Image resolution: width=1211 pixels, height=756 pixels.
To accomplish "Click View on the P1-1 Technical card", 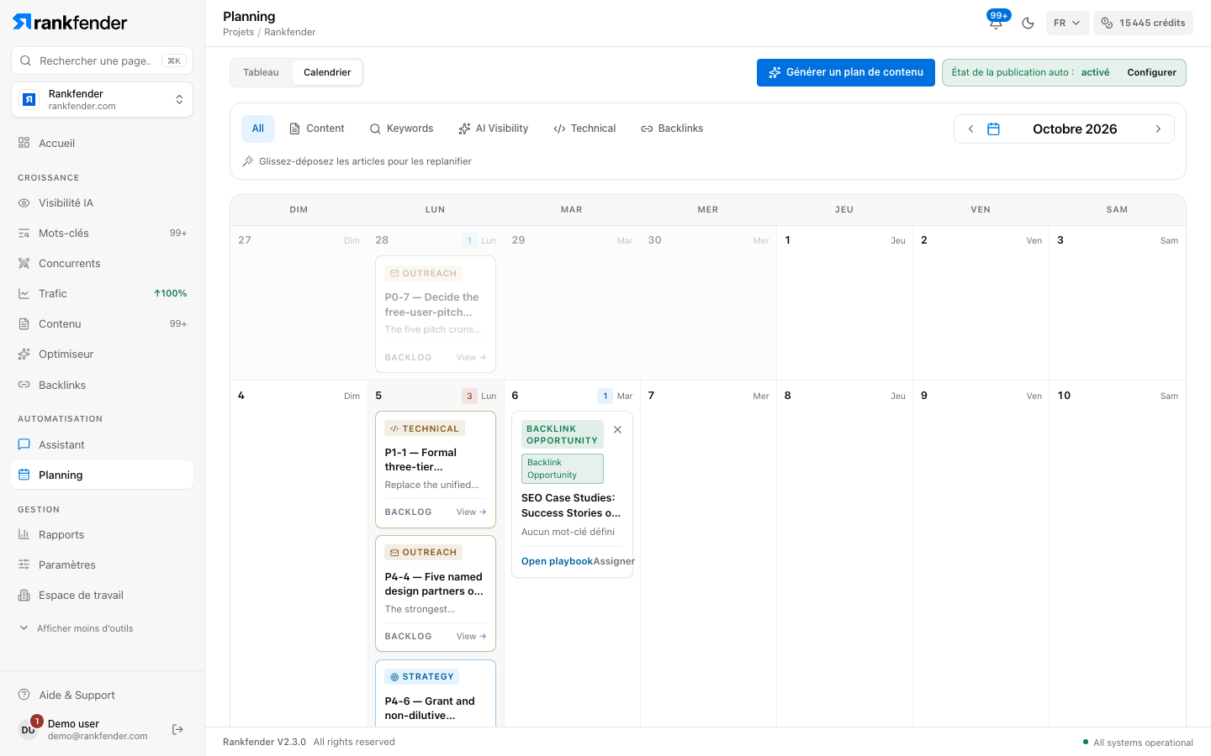I will (471, 512).
